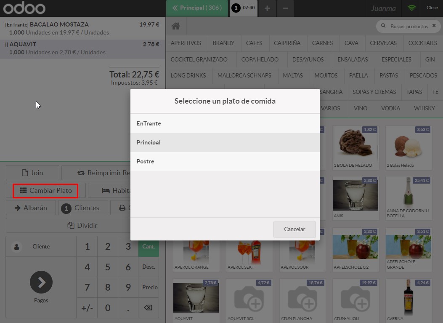Add AQUAVIT product tile to order
The height and width of the screenshot is (323, 443).
(x=196, y=301)
